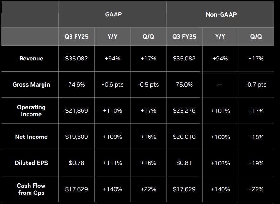
Task: Select the Non-GAAP diluted EPS $0.81 cell
Action: tap(184, 163)
